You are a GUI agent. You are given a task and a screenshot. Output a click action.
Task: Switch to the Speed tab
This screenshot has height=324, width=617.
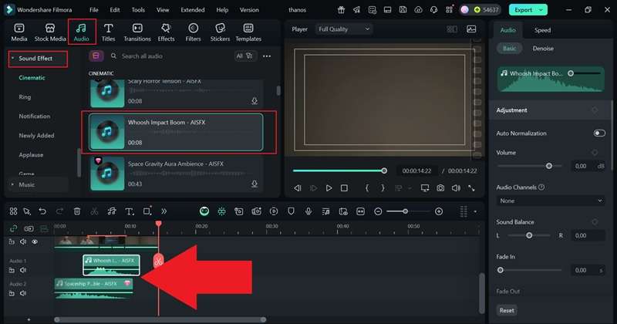click(x=542, y=30)
